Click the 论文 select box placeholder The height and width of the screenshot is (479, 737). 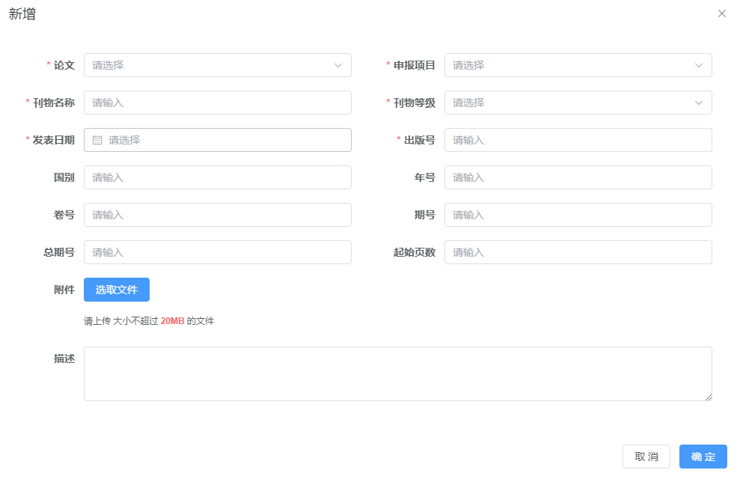(108, 65)
